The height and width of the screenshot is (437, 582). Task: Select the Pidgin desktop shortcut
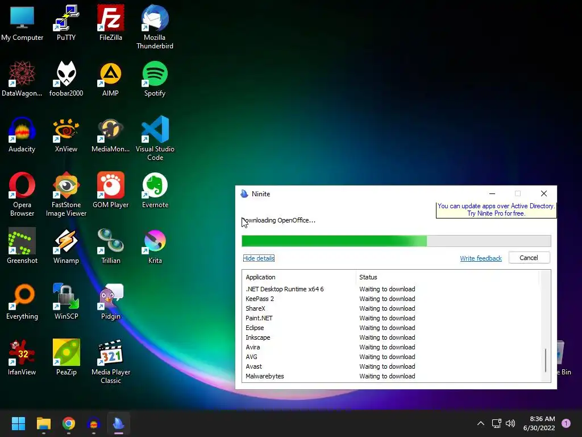tap(111, 302)
